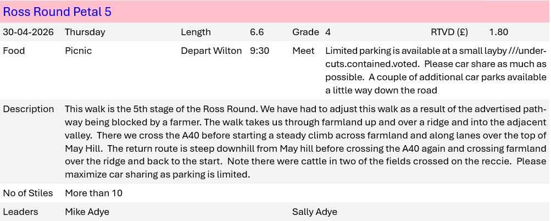Select the Thursday day text
551x221 pixels.
tap(85, 32)
